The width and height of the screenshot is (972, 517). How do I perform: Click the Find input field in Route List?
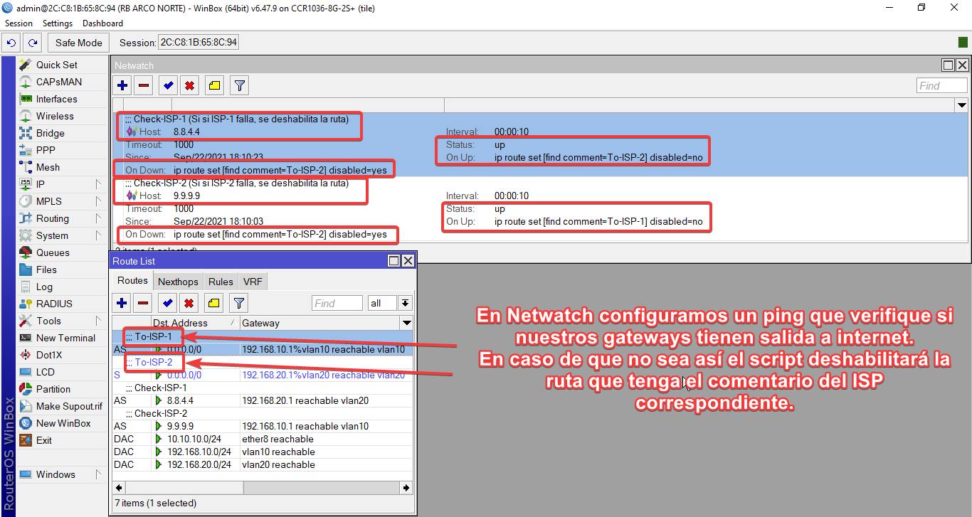[337, 303]
